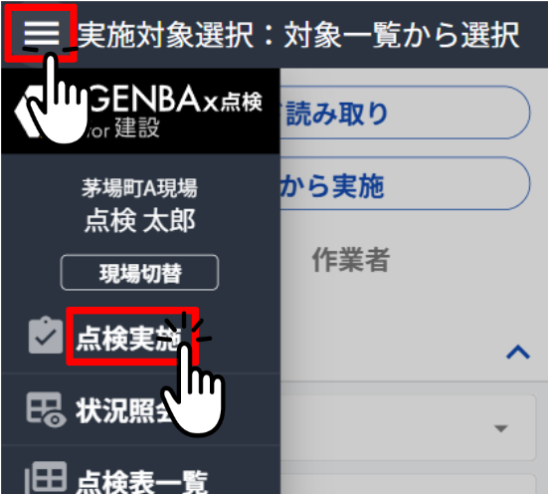
Task: Click the GENBAx hexagon logo icon
Action: (x=32, y=112)
